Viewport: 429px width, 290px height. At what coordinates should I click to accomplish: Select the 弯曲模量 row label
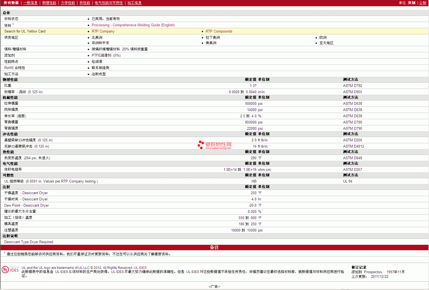11,122
